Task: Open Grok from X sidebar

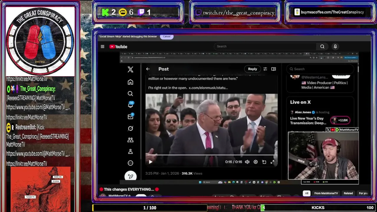Action: (130, 128)
